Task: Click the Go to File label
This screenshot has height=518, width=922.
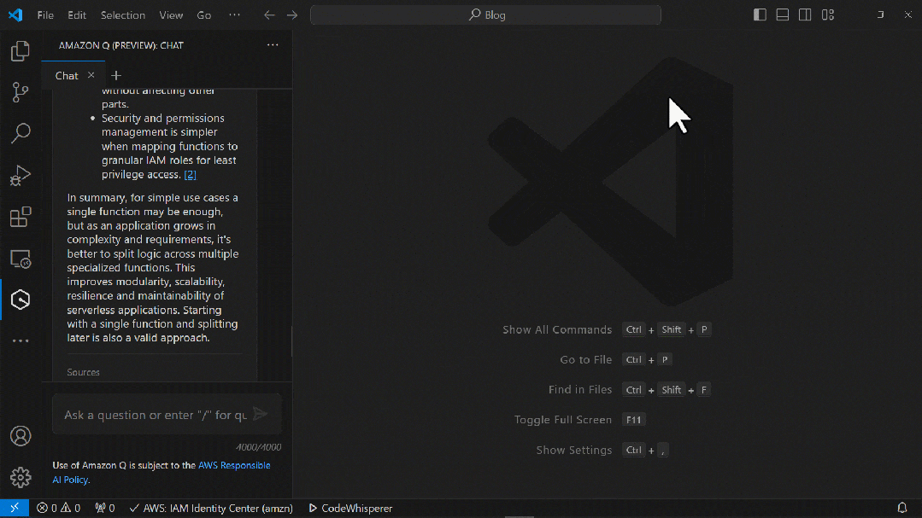Action: pos(585,359)
